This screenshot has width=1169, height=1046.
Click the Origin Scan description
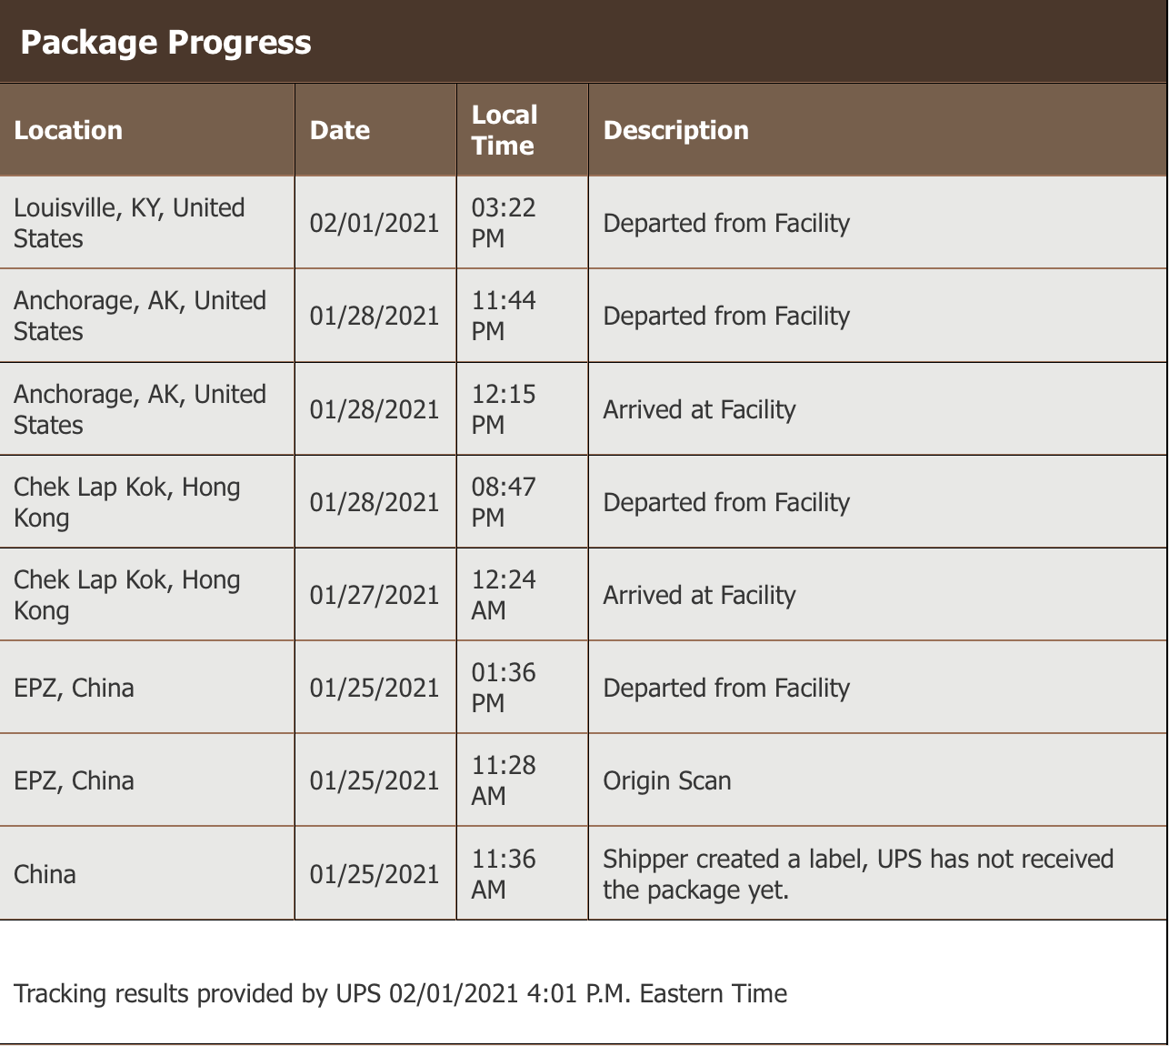pyautogui.click(x=667, y=780)
